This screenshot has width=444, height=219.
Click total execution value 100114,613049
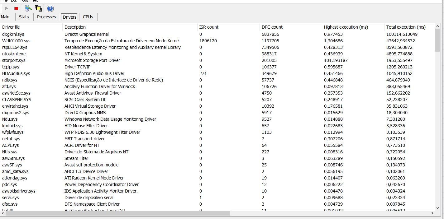click(402, 34)
